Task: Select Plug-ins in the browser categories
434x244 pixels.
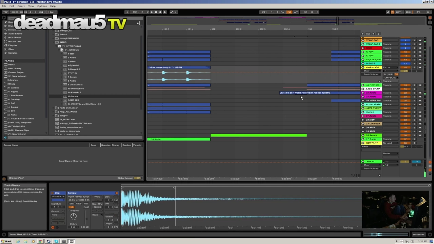Action: point(13,45)
